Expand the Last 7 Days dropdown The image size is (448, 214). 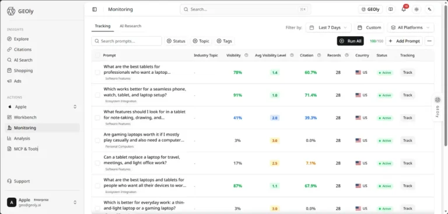coord(328,28)
